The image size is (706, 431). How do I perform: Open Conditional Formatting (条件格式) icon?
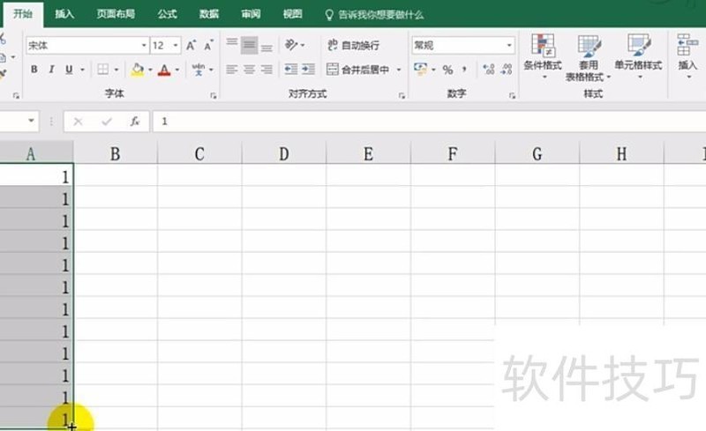coord(543,54)
